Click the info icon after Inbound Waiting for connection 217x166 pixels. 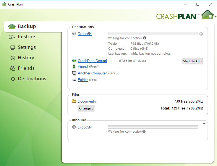[144, 131]
